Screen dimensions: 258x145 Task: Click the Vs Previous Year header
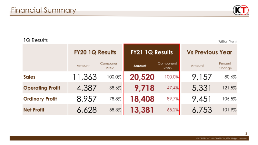point(209,52)
